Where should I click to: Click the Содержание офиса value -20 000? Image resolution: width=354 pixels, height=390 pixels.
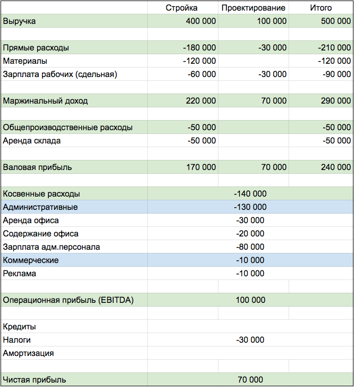(250, 234)
